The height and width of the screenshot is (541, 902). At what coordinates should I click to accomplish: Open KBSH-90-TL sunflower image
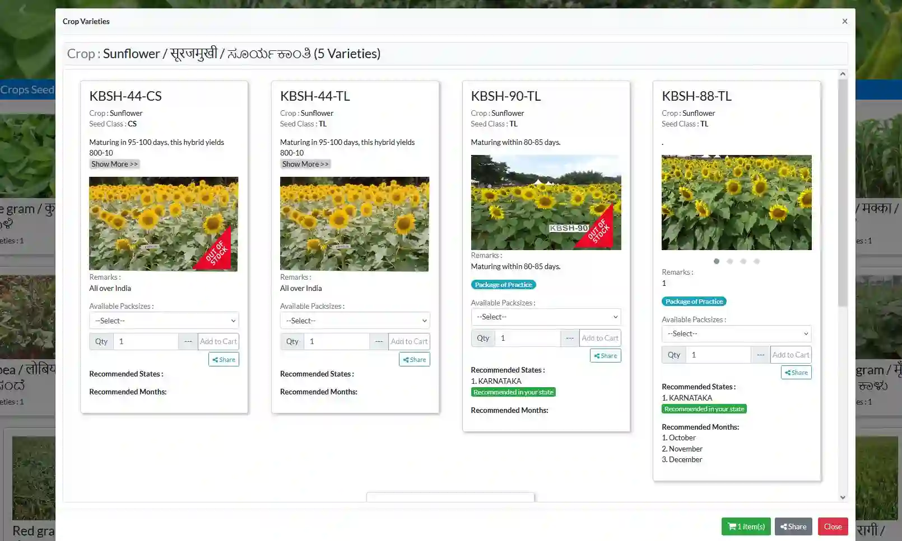tap(546, 202)
